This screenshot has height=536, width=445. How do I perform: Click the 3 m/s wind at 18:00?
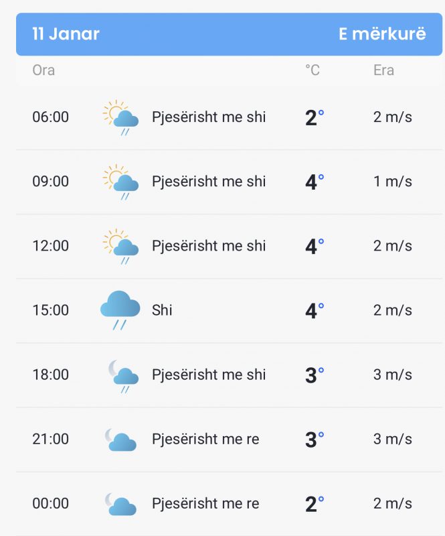tap(392, 375)
